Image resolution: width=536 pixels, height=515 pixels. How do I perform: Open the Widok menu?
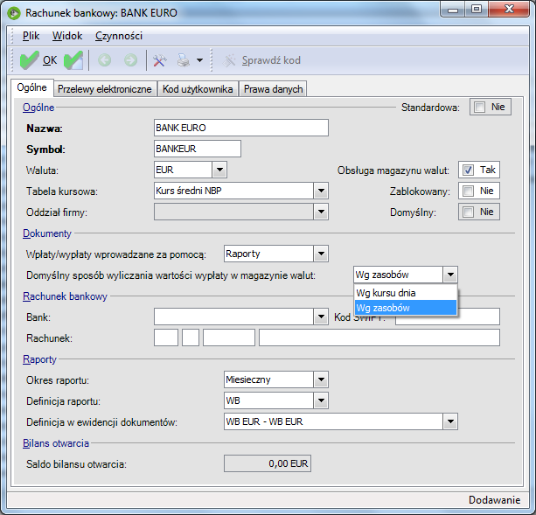67,36
